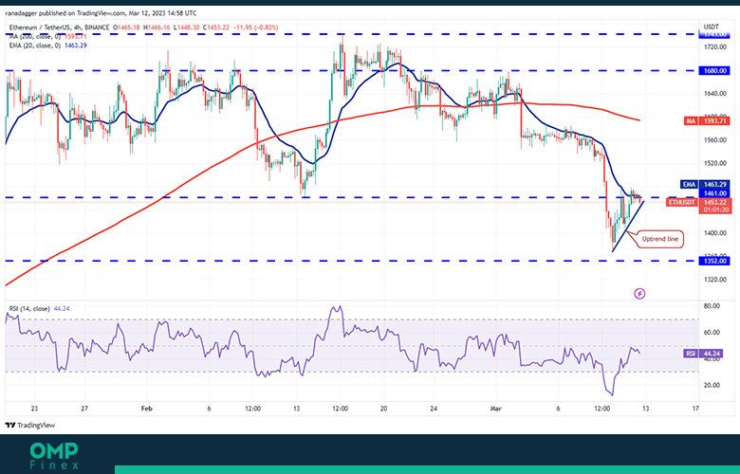The image size is (740, 474).
Task: Click the ETHUSDT 1453.22 current price label
Action: tap(699, 202)
